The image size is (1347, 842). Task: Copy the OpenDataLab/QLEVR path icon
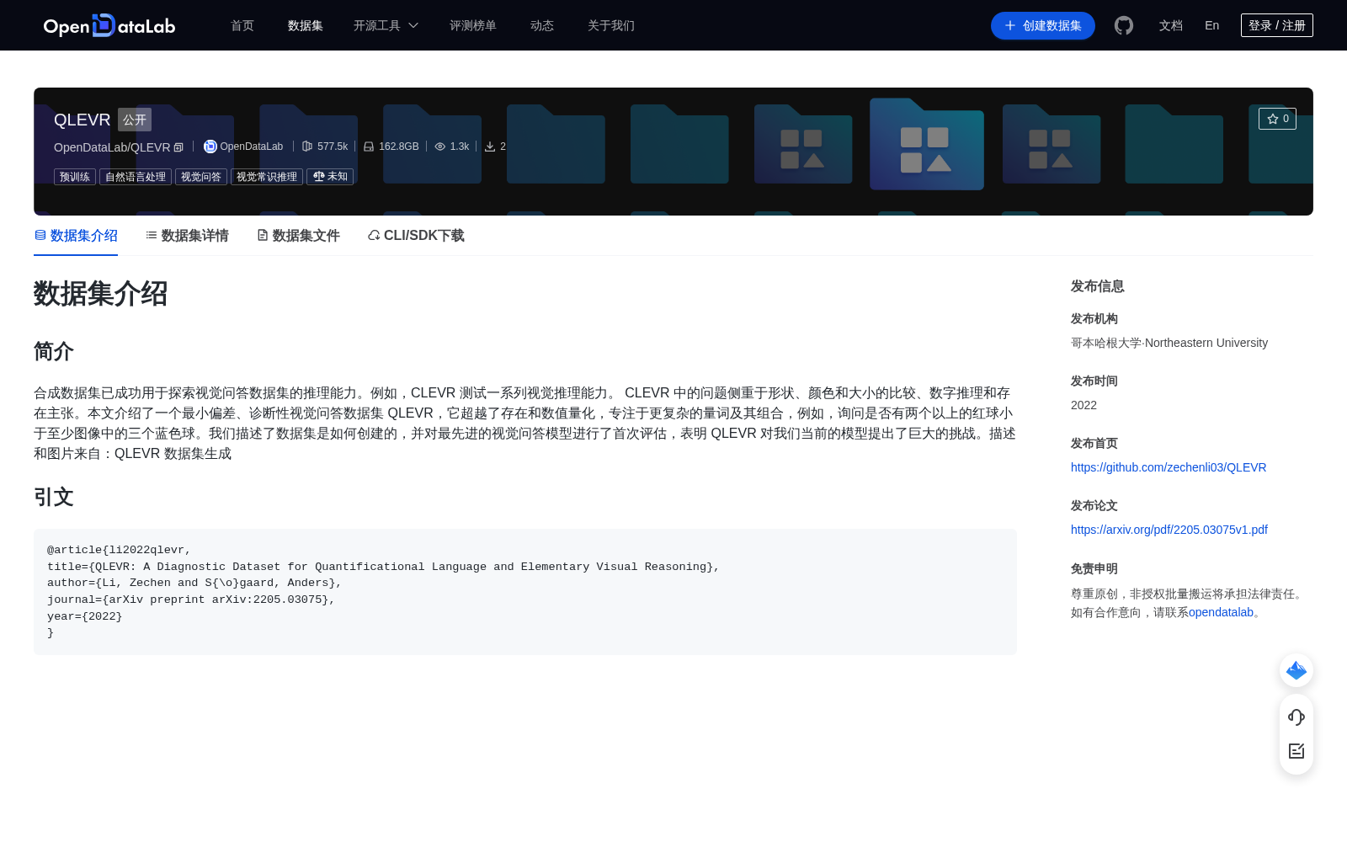coord(178,147)
